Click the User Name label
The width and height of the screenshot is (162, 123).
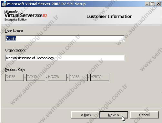[14, 31]
